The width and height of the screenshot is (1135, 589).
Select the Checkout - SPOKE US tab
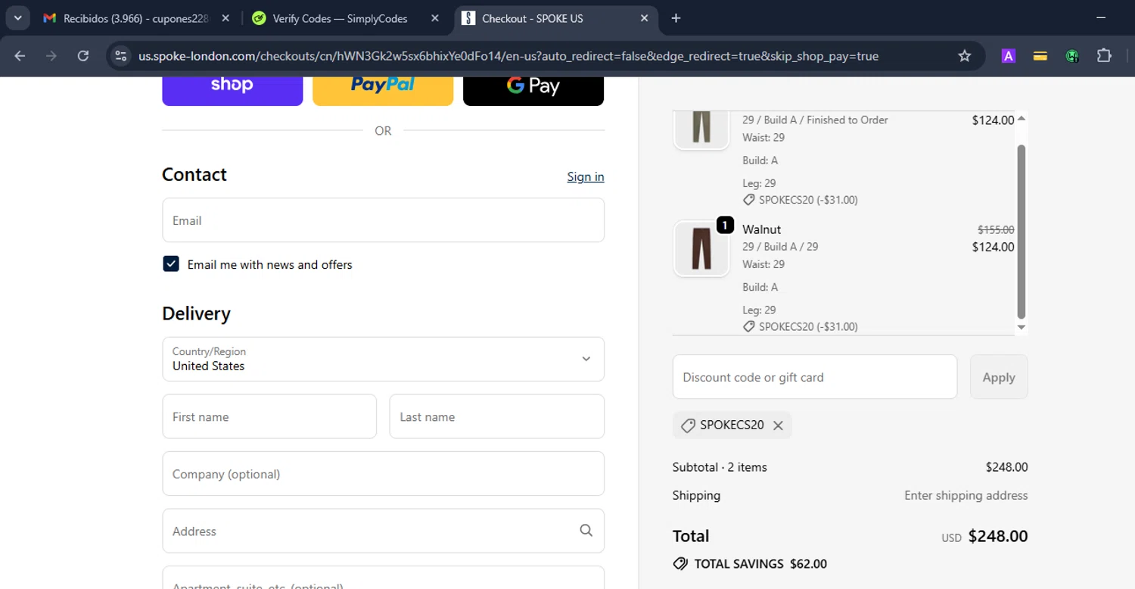pos(555,18)
